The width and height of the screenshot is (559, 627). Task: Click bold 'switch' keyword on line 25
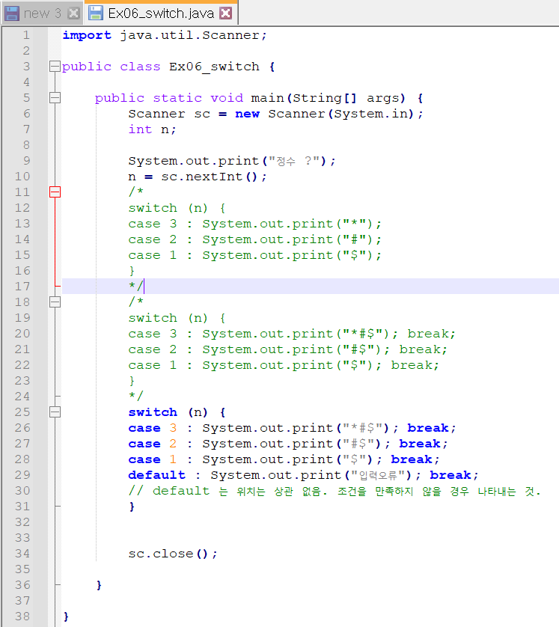pos(153,412)
